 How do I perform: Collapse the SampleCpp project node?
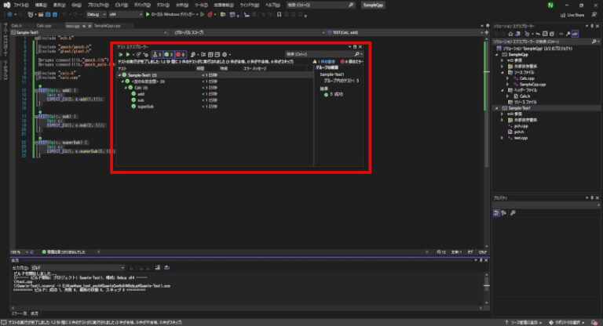496,55
